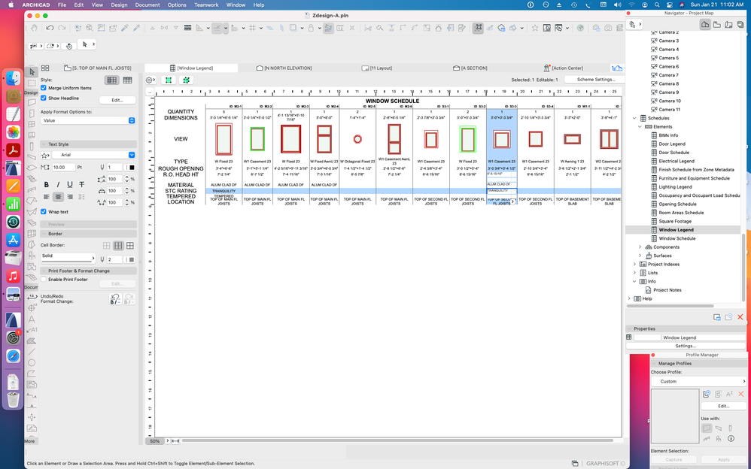The height and width of the screenshot is (469, 751).
Task: Click red delete icon in Navigator
Action: point(740,317)
